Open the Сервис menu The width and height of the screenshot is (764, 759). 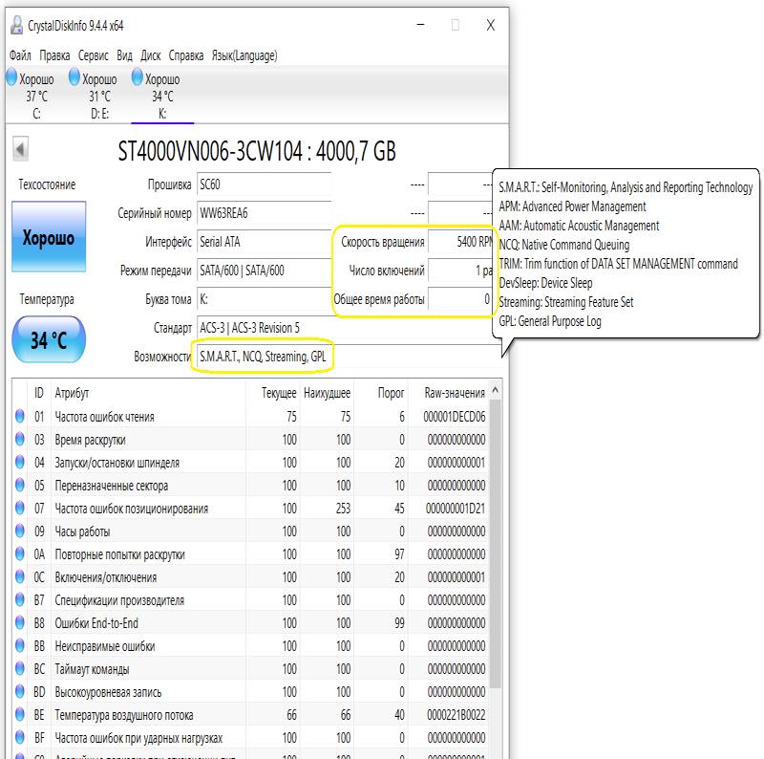[x=93, y=55]
